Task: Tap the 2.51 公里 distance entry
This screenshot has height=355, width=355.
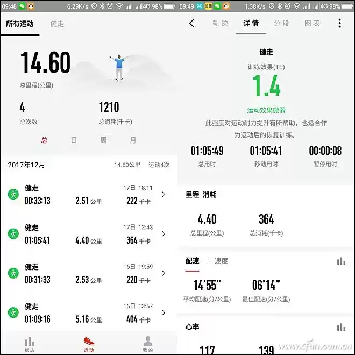Action: coord(89,201)
